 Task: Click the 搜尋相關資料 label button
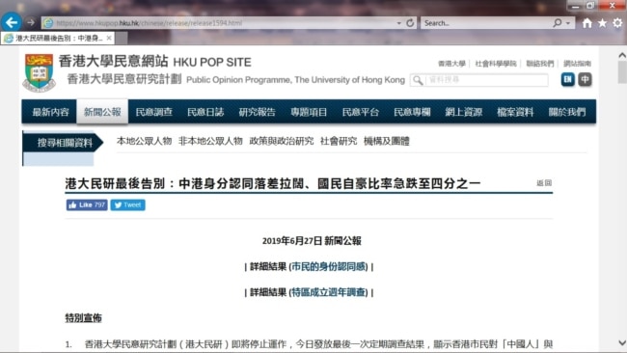coord(63,143)
